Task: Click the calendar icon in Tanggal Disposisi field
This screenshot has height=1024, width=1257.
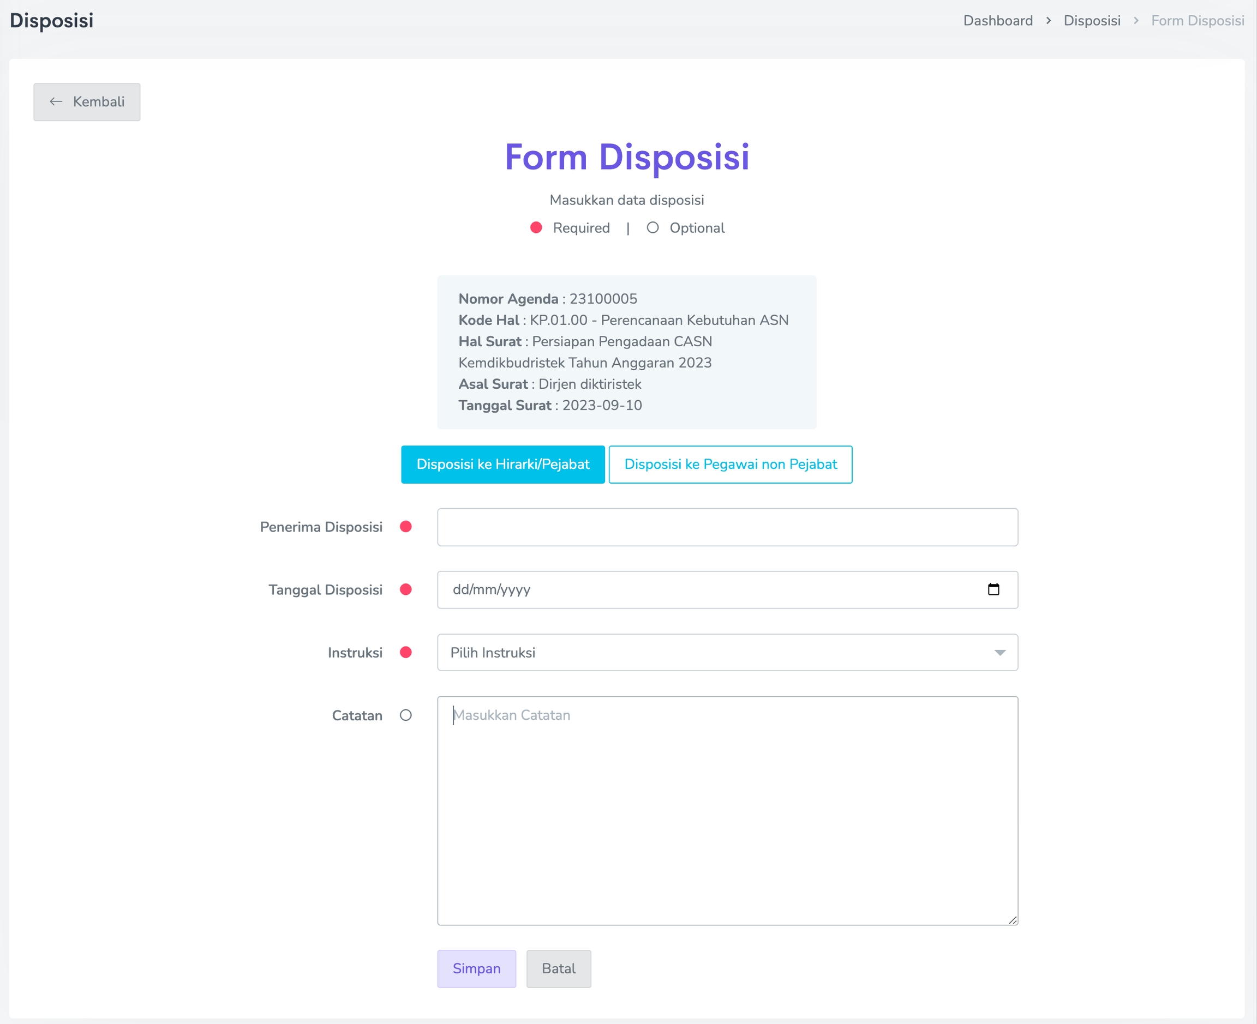Action: tap(993, 589)
